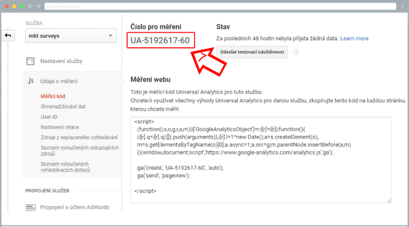Click the PROPOJENÍ SLUŽEB section label

click(x=47, y=191)
